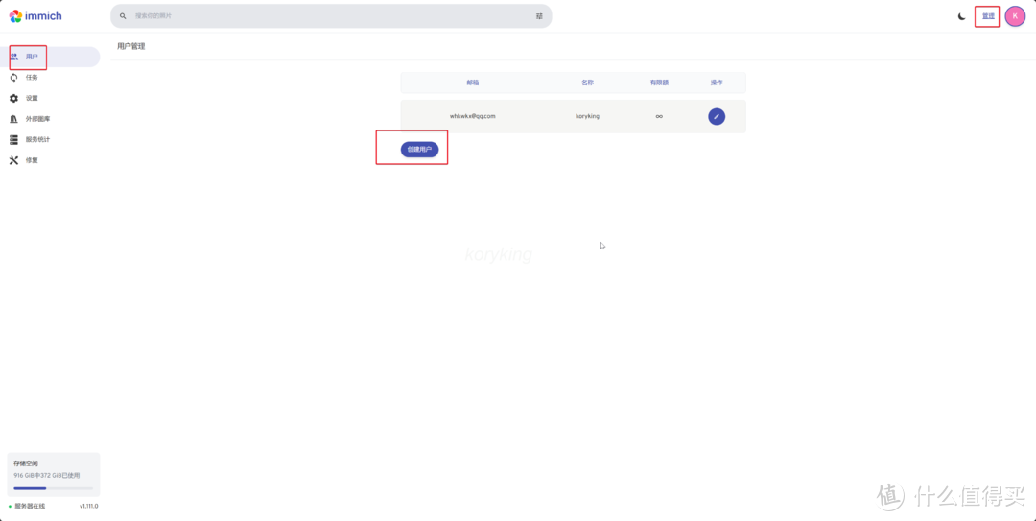The height and width of the screenshot is (521, 1036).
Task: Edit user koryking with pencil icon
Action: pos(717,116)
